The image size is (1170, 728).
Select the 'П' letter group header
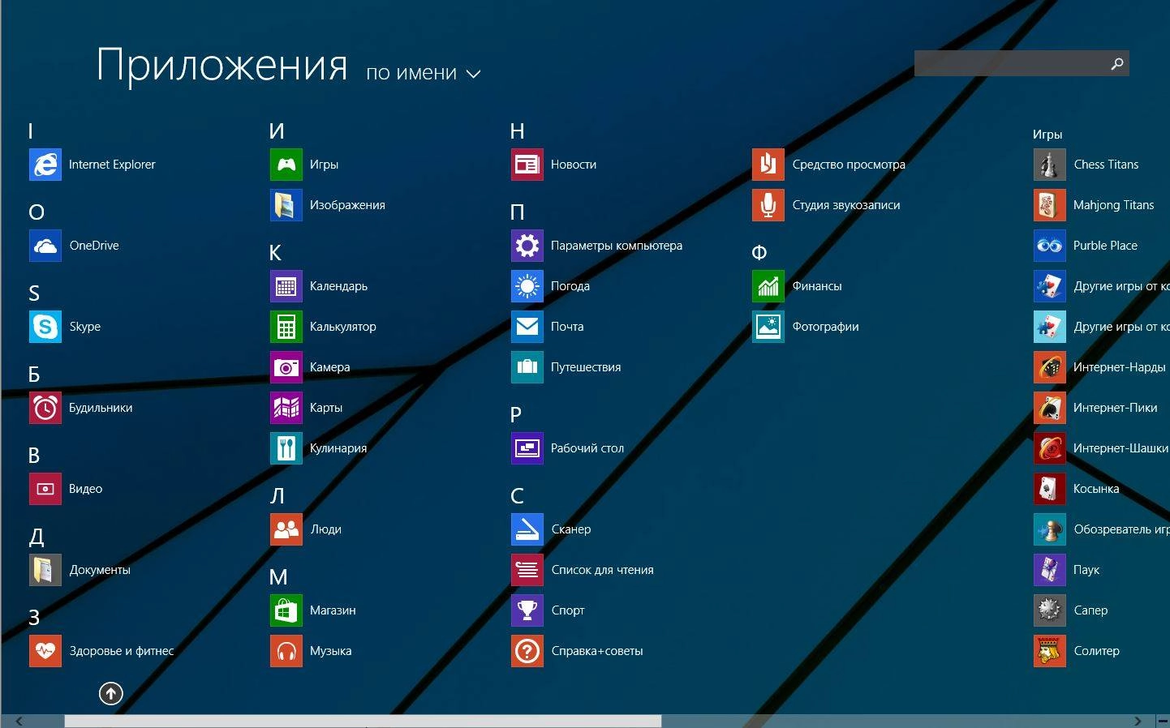pos(517,212)
